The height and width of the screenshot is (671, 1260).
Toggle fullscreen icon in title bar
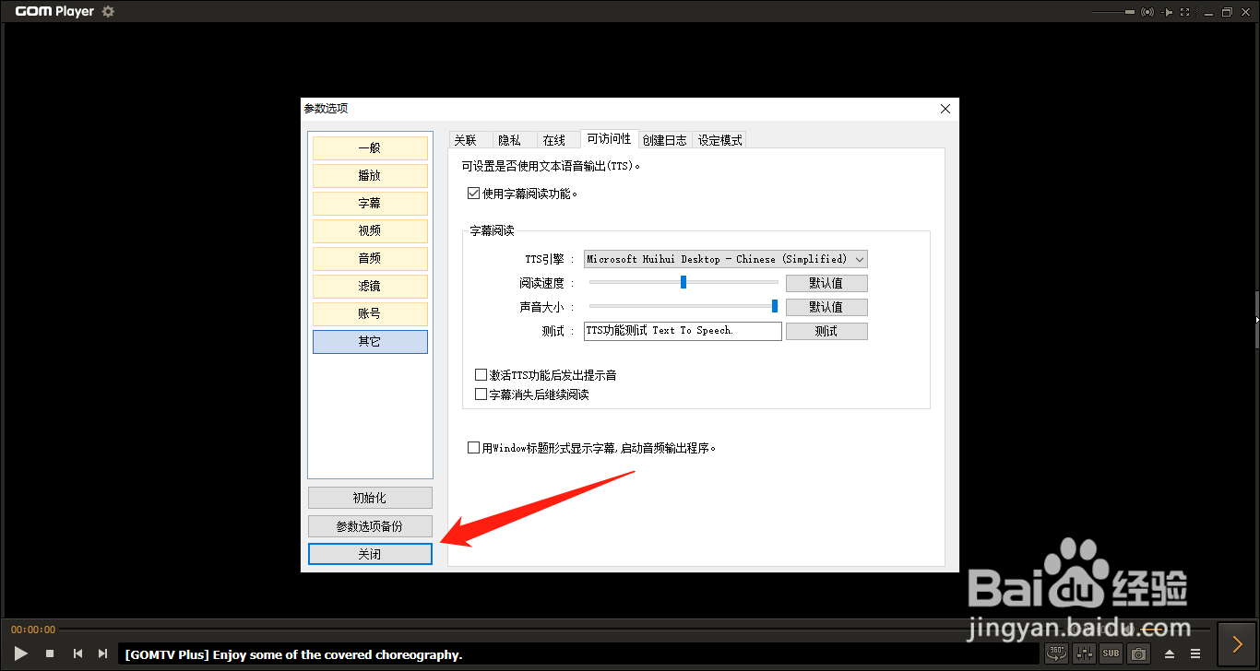coord(1187,12)
